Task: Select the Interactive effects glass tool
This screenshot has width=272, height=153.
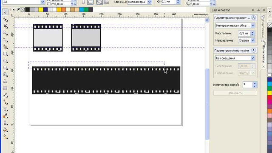Action: coord(5,109)
